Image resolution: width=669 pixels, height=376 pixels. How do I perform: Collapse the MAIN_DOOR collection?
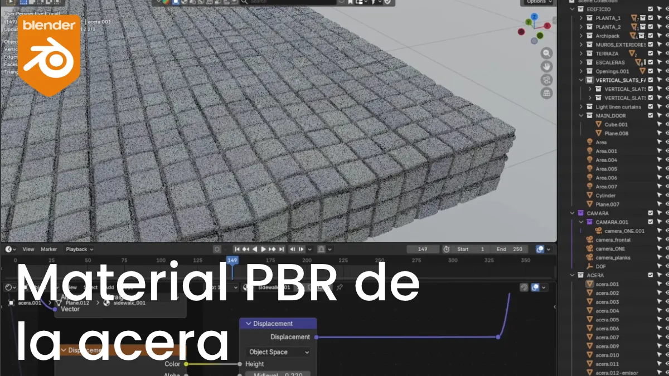coord(581,115)
